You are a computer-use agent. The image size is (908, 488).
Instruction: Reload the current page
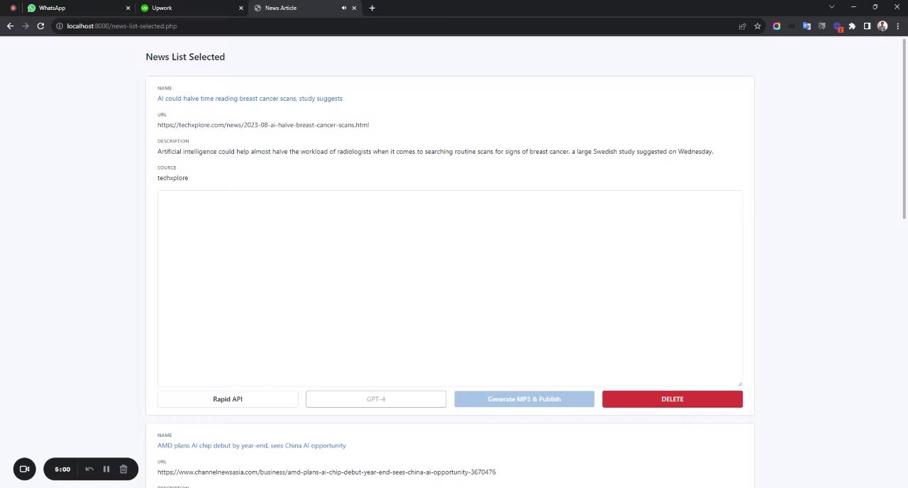40,26
